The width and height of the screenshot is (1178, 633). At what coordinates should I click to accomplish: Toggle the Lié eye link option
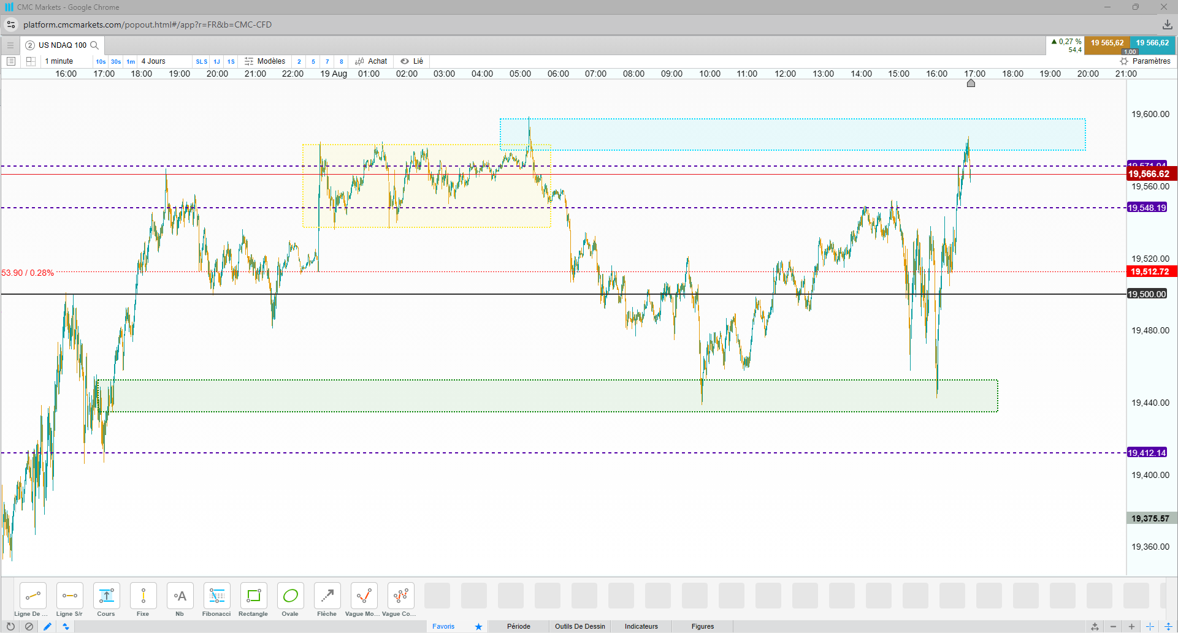point(412,61)
